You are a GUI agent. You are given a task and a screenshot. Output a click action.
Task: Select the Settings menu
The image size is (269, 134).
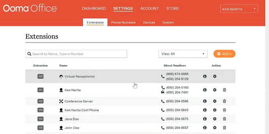123,8
